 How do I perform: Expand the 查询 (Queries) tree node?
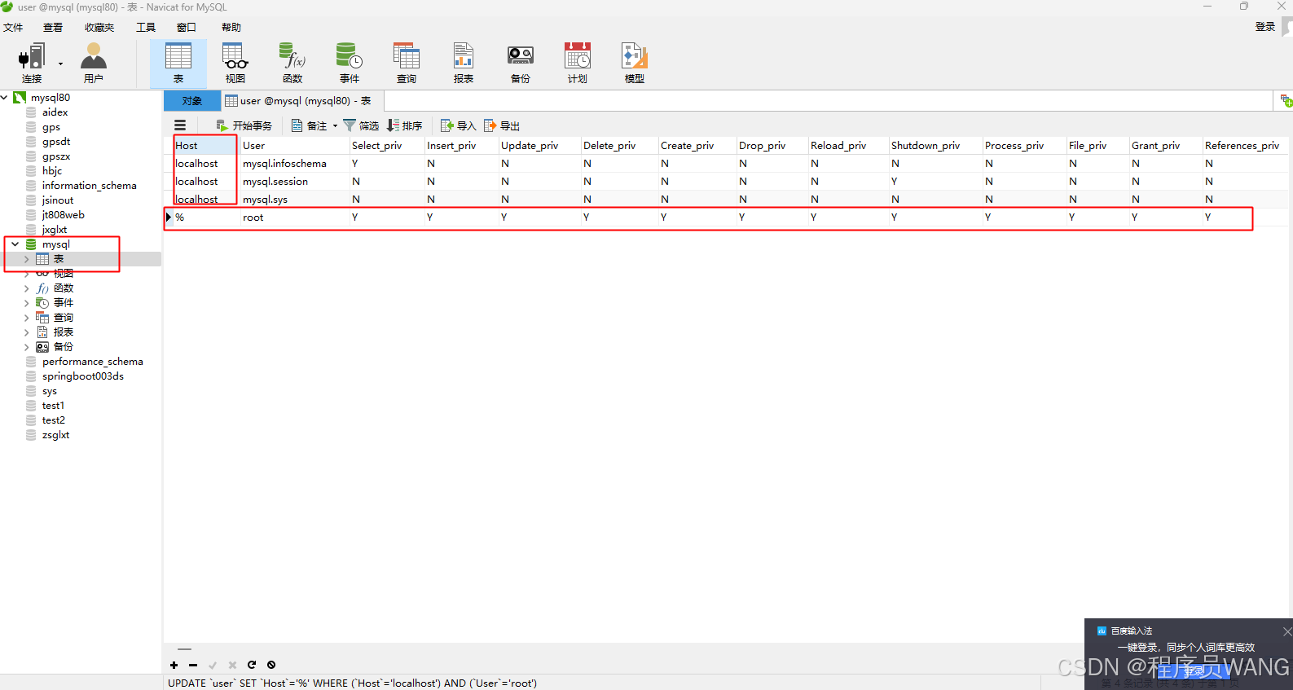coord(26,318)
